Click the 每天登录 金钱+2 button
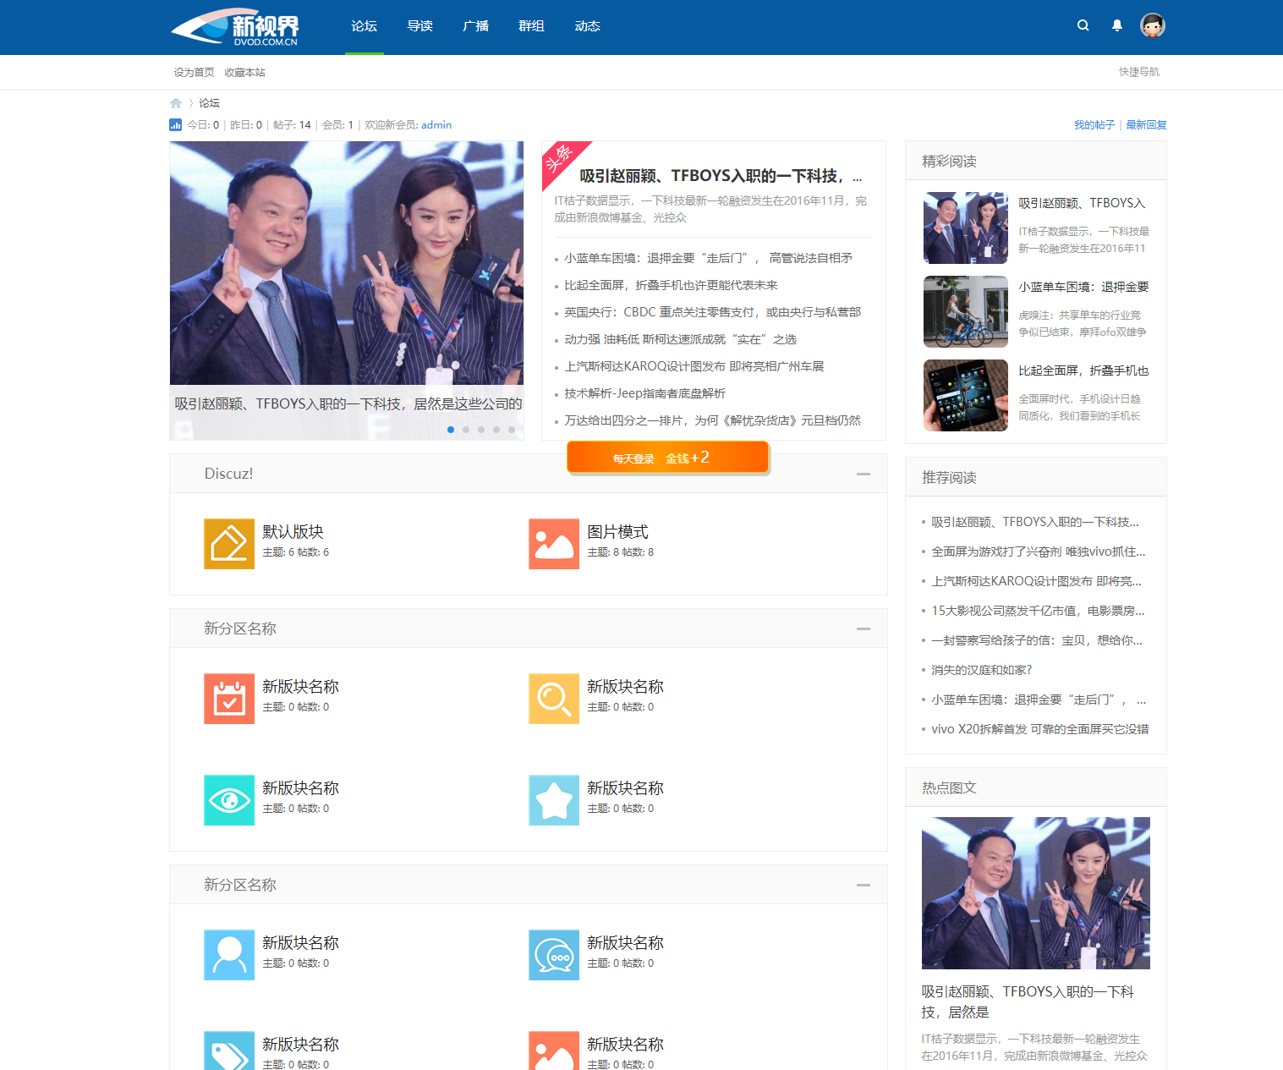The image size is (1283, 1070). click(x=667, y=458)
